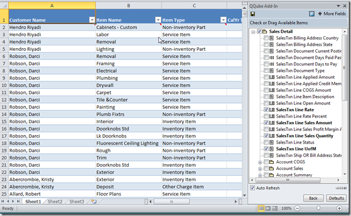Click SalesTxn Line Item Description field icon

coord(272,97)
